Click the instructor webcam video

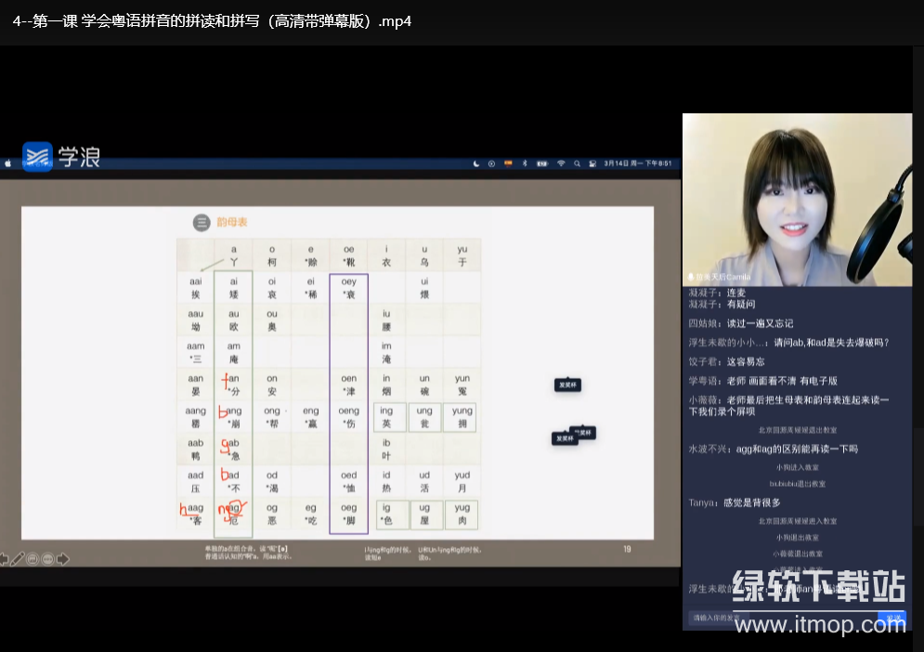click(x=797, y=199)
